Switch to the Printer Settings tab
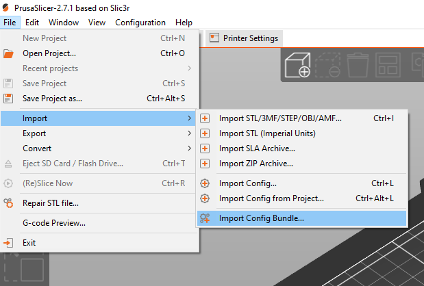 point(244,38)
